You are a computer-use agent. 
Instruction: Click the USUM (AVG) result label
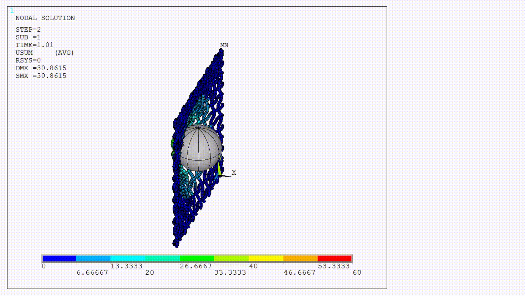(45, 52)
